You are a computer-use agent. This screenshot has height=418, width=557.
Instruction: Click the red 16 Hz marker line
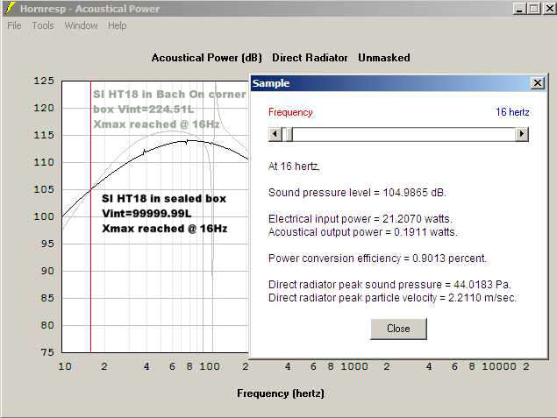pyautogui.click(x=90, y=216)
